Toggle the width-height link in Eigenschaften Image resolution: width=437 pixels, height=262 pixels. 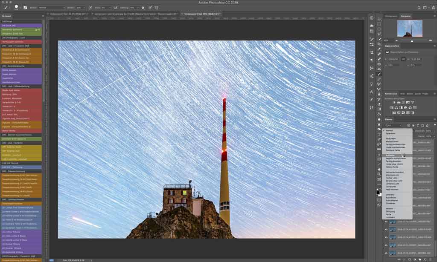coord(403,59)
